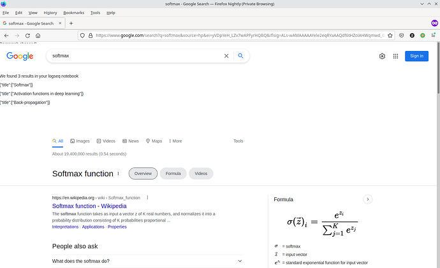
Task: Switch to Maps results
Action: (x=154, y=141)
